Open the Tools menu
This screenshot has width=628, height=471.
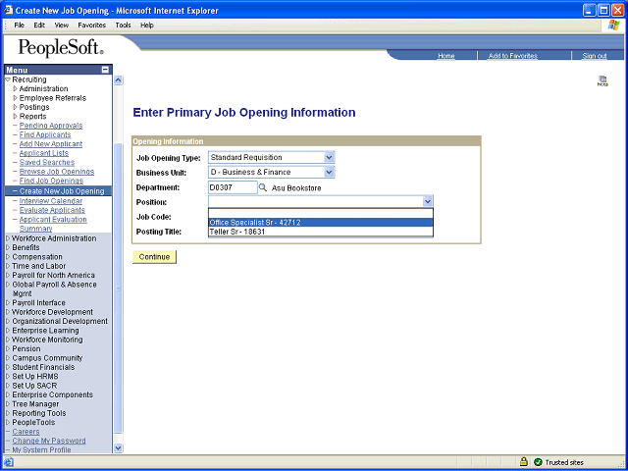pos(123,26)
